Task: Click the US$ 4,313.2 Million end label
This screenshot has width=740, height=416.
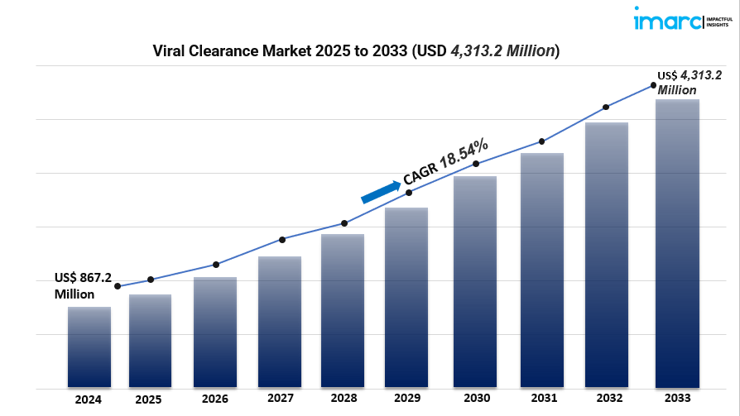Action: point(690,83)
